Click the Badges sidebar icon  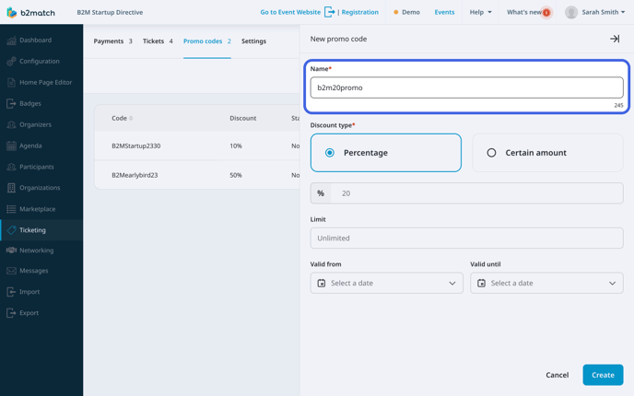11,103
